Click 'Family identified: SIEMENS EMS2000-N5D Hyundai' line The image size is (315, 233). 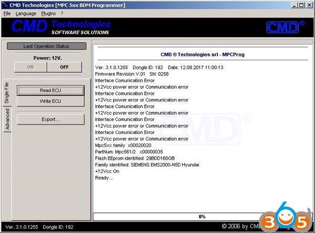[147, 165]
